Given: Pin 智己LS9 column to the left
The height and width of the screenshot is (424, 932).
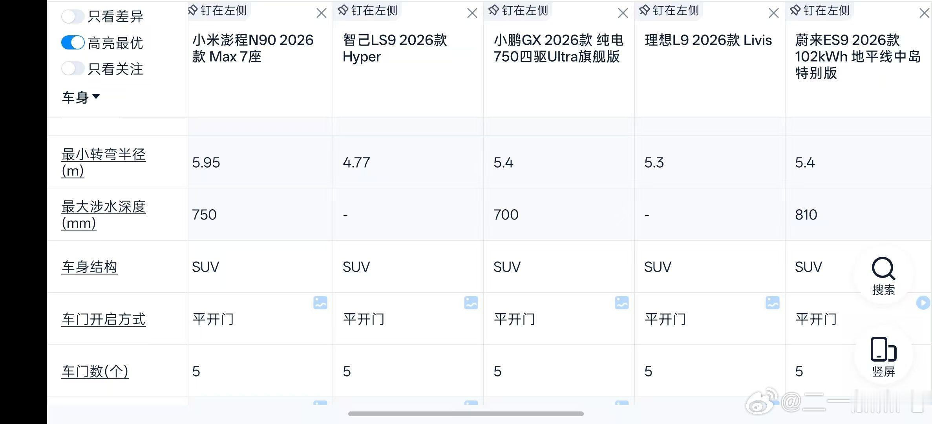Looking at the screenshot, I should pos(368,11).
